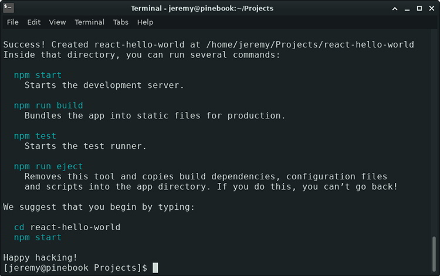Open the View menu
The width and height of the screenshot is (440, 276).
[x=57, y=22]
